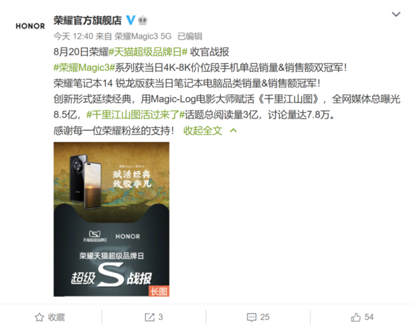Click the crown membership badge icon
413x328 pixels.
coord(142,20)
